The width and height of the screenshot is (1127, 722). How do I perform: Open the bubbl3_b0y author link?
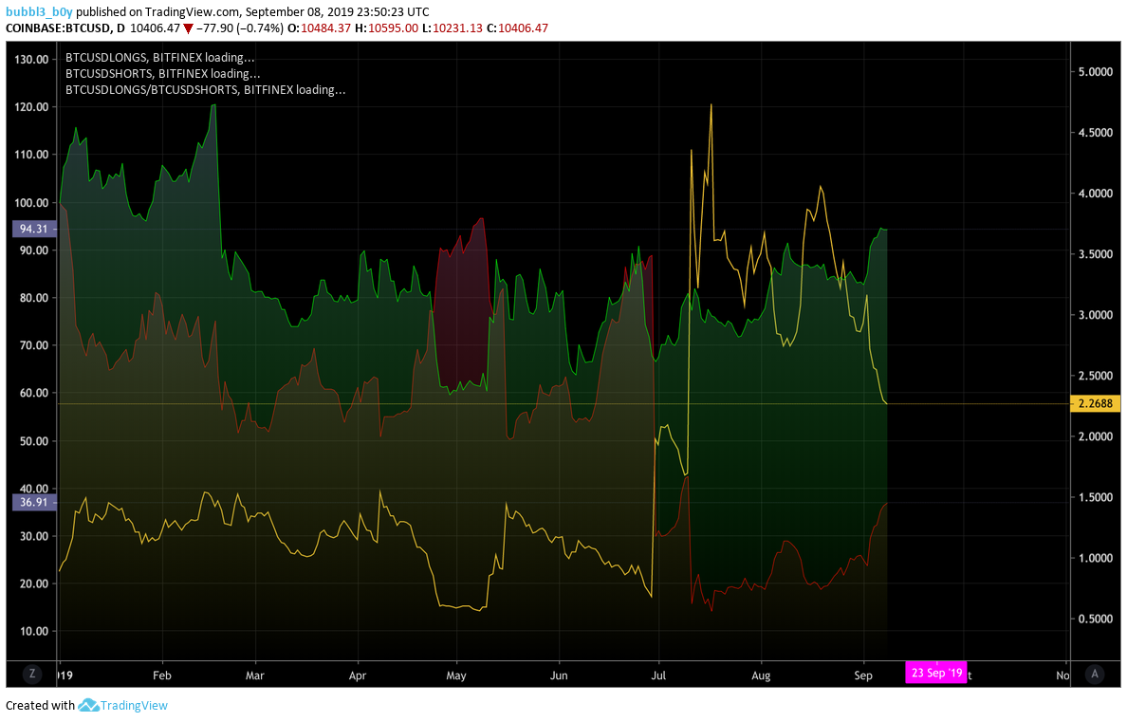pos(39,11)
